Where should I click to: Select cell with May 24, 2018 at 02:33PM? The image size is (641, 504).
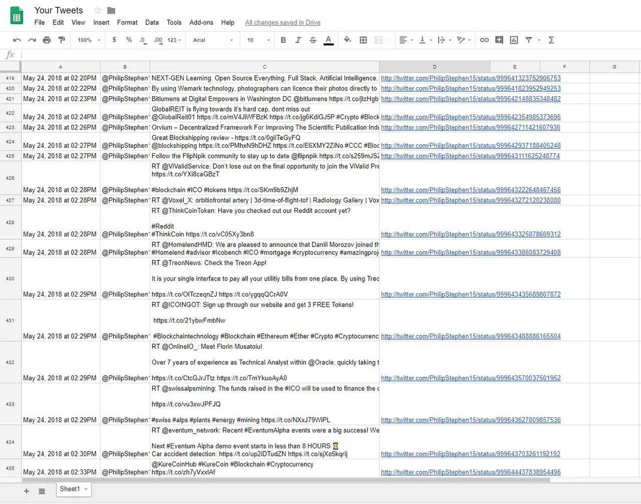tap(61, 468)
